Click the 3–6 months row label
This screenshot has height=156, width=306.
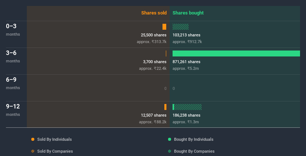point(13,56)
